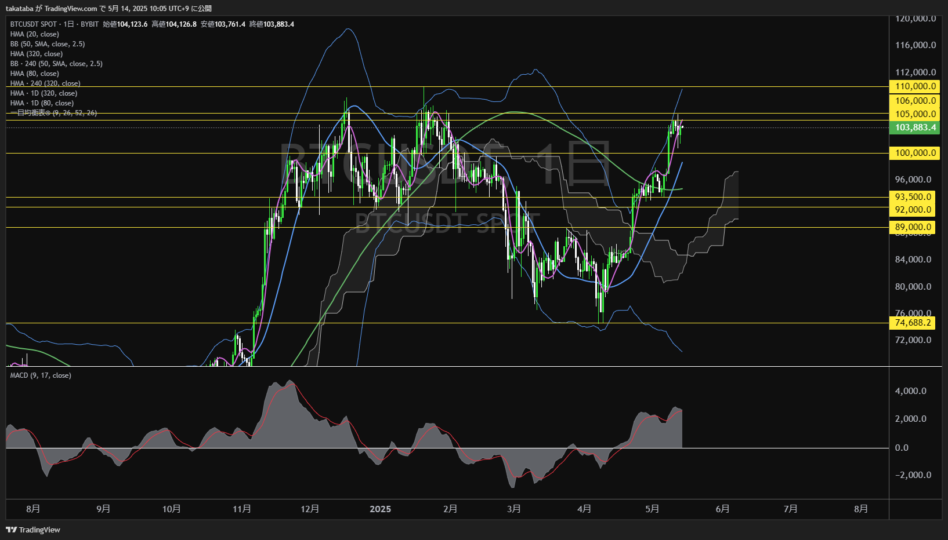948x540 pixels.
Task: Select the BB (50, SMA, close, 2.5) legend
Action: pyautogui.click(x=48, y=44)
